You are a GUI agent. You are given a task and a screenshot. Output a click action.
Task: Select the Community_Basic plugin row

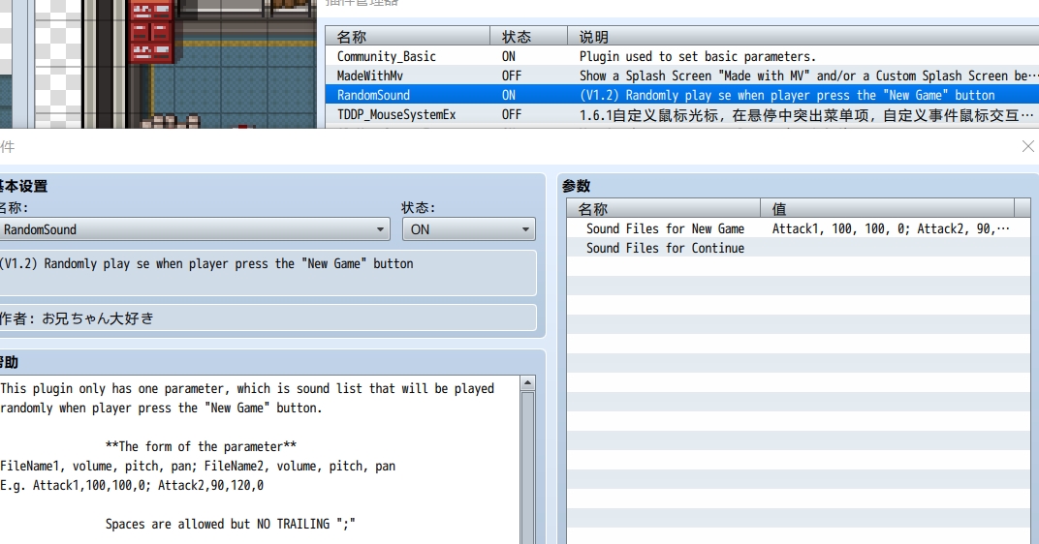click(x=682, y=56)
